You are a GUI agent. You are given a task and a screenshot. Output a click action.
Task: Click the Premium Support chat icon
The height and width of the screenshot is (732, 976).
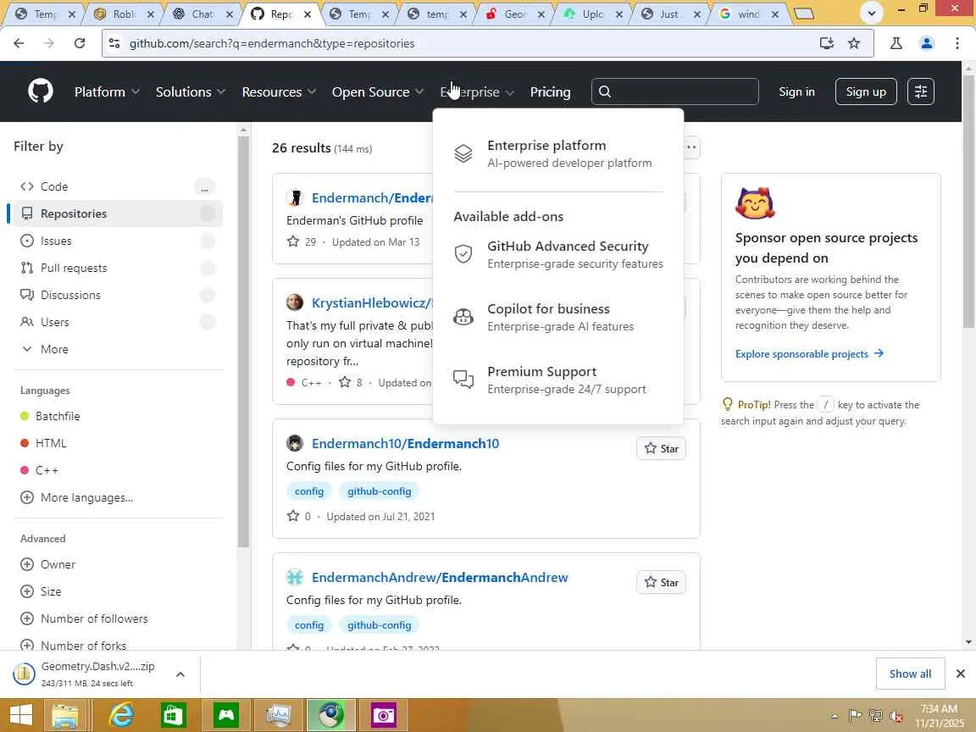(x=463, y=379)
